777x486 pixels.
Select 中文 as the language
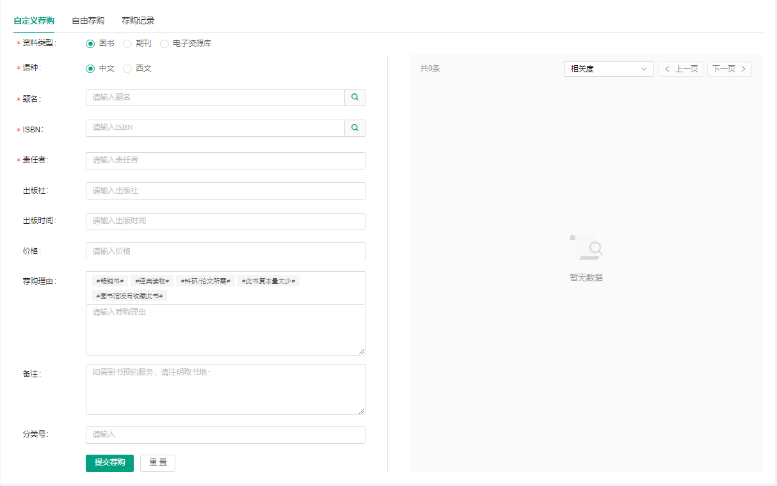[x=90, y=68]
